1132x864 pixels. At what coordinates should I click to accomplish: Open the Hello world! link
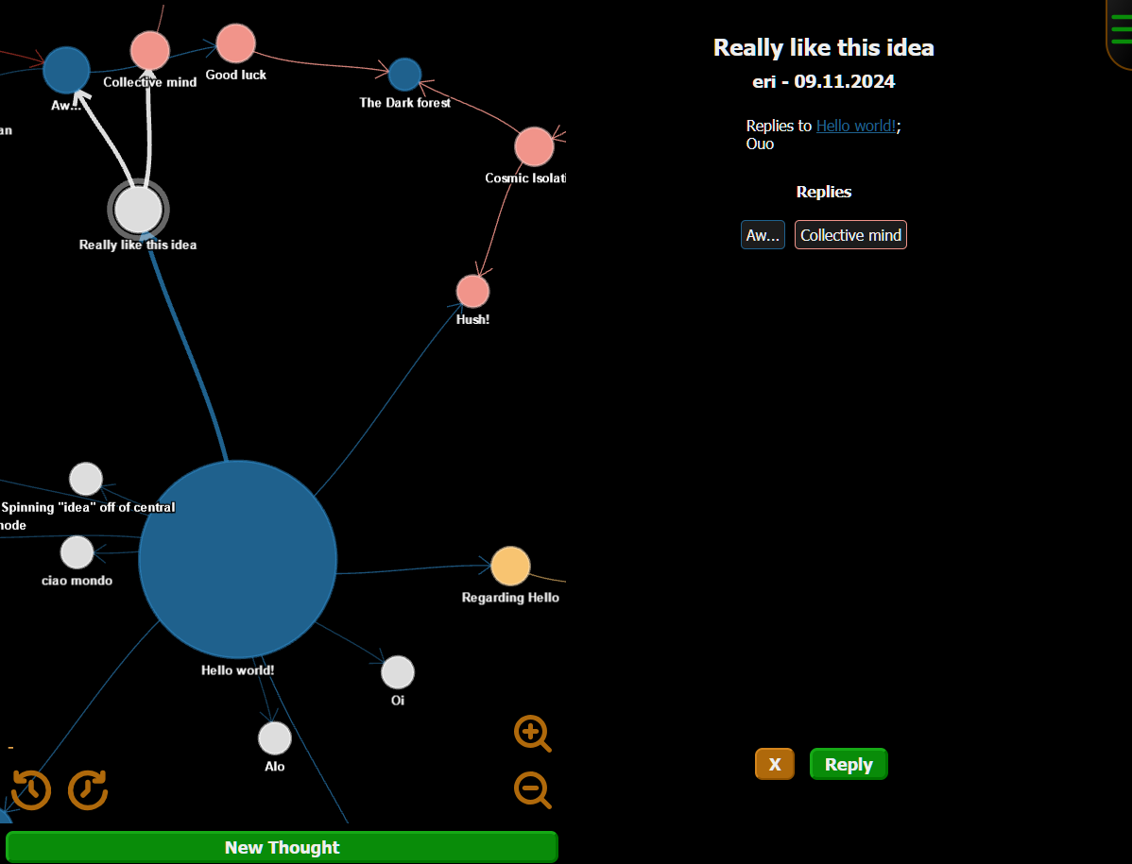click(855, 126)
